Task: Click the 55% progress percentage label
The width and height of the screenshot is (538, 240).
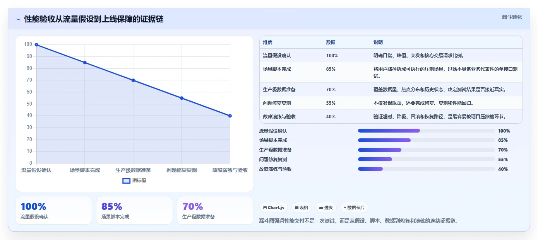Action: point(503,160)
